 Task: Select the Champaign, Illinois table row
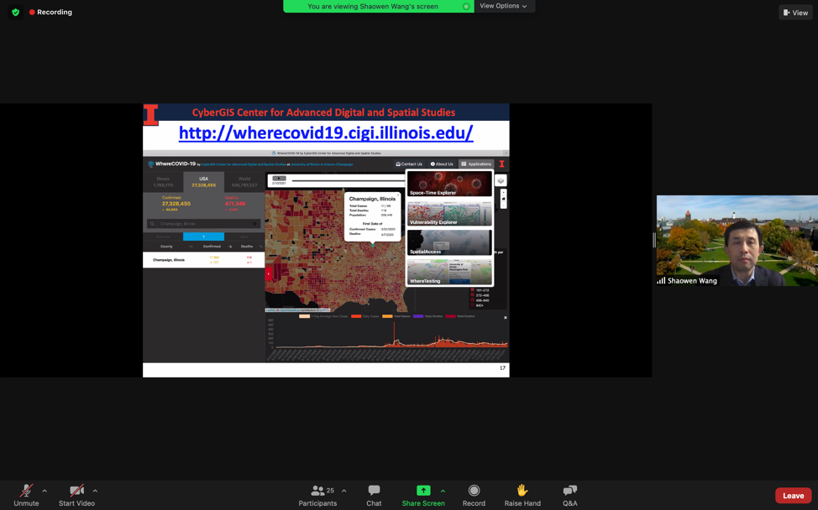click(x=203, y=260)
